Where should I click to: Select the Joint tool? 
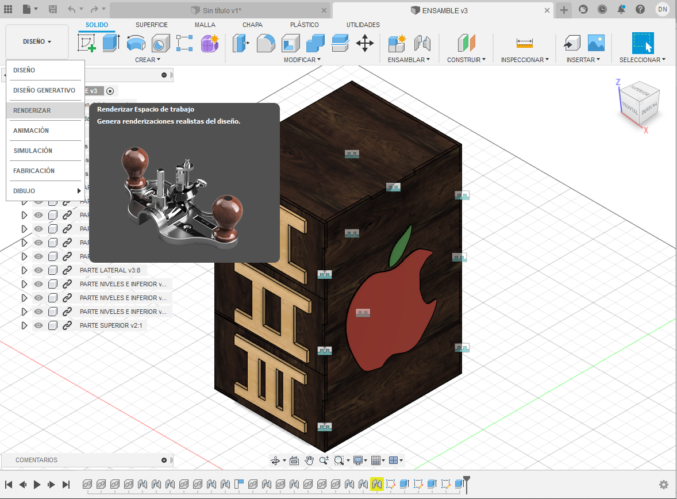pos(422,43)
